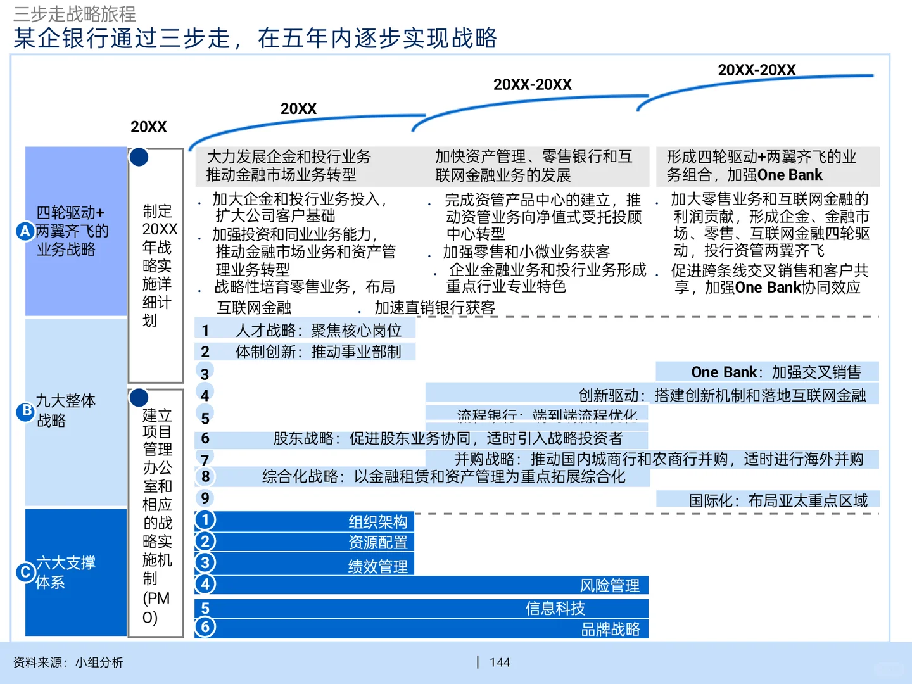The width and height of the screenshot is (912, 684).
Task: Select the bullet 企业金融业务和投行业务形成重点行业专业特色
Action: tap(547, 278)
